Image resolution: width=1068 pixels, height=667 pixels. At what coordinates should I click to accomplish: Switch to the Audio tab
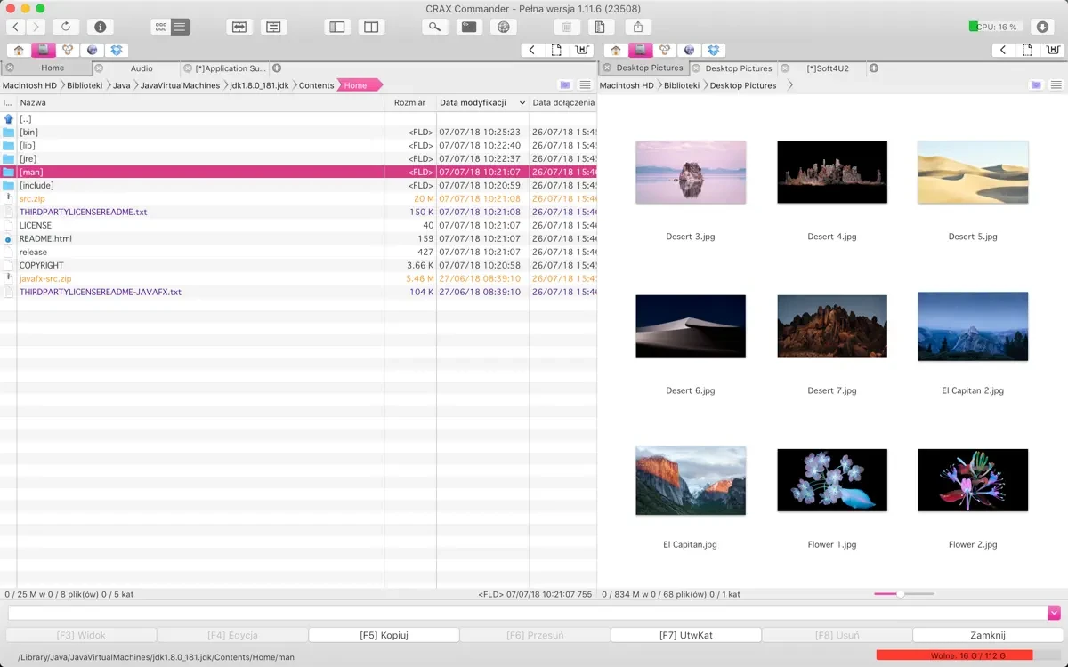[x=142, y=68]
